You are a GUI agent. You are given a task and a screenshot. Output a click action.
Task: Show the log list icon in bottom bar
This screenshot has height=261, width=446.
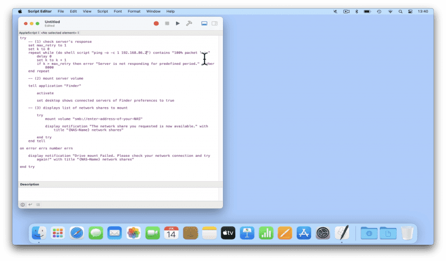[x=38, y=205]
